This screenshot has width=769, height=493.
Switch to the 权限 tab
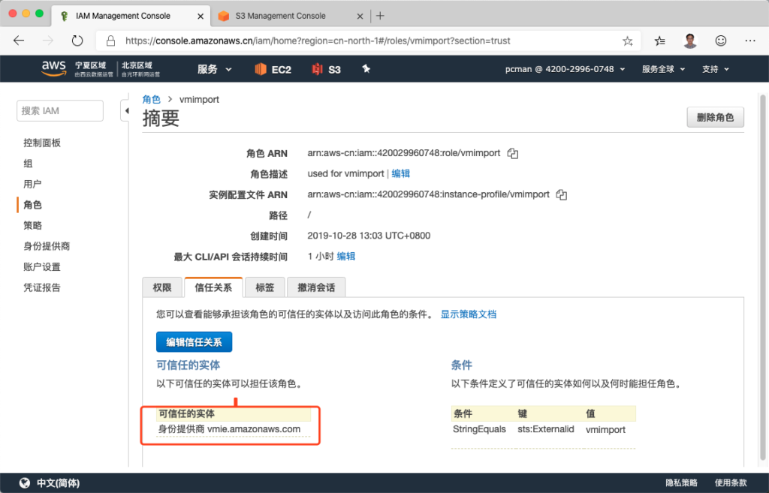click(x=162, y=287)
